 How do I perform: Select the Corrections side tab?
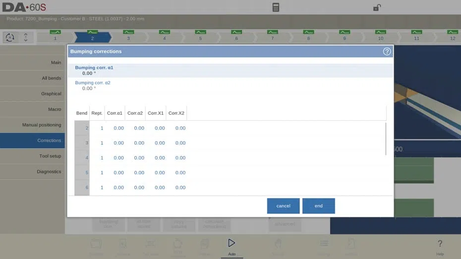coord(32,140)
